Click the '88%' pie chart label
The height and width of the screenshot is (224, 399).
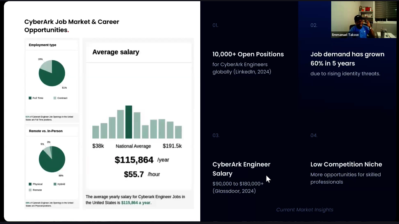[x=61, y=175]
